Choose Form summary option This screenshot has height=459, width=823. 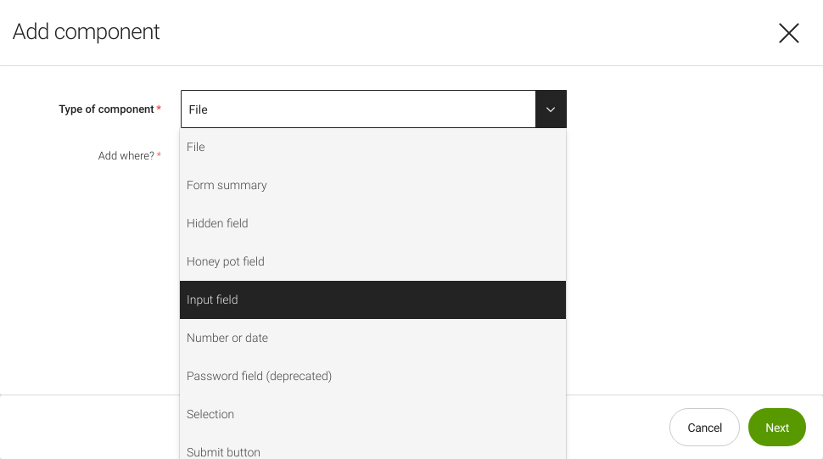tap(372, 185)
